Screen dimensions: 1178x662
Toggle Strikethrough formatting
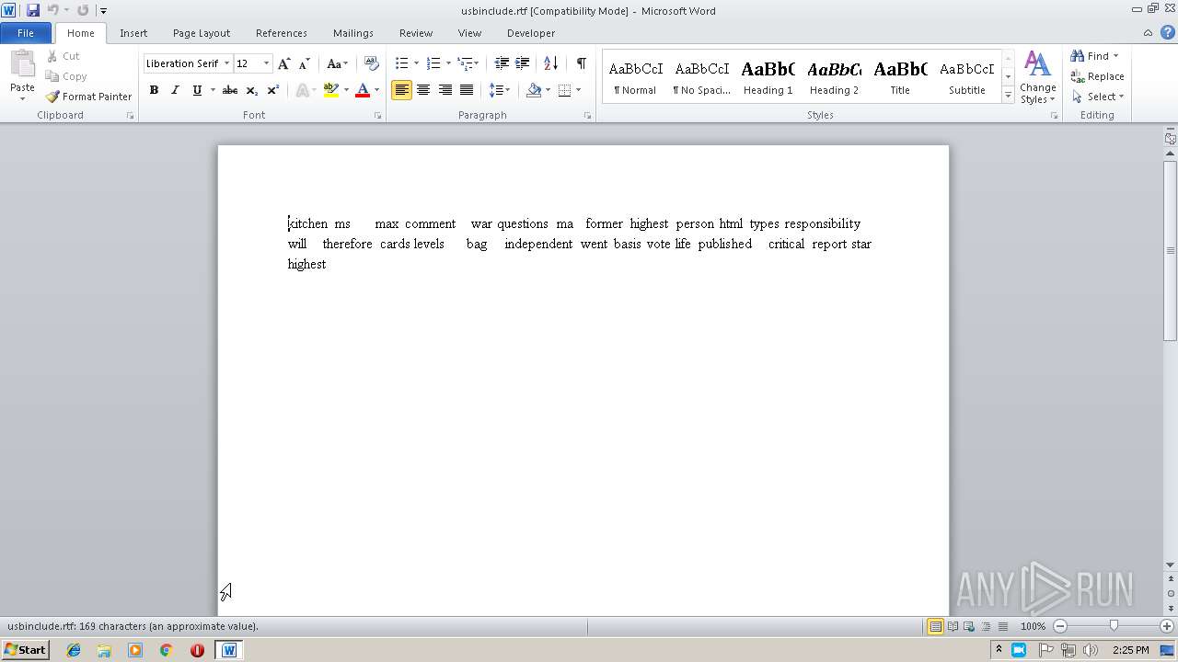coord(230,90)
